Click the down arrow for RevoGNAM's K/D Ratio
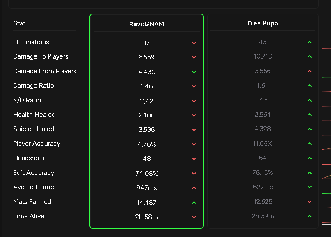Screen dimensions: 331x237 [x=194, y=101]
